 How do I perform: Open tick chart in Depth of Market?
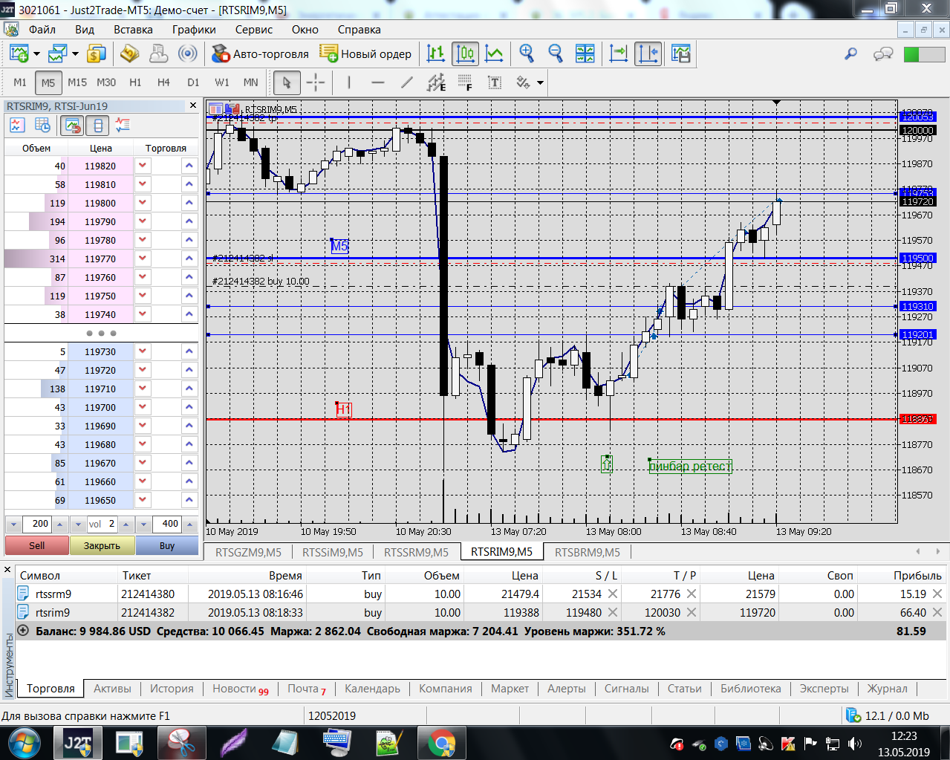(18, 126)
